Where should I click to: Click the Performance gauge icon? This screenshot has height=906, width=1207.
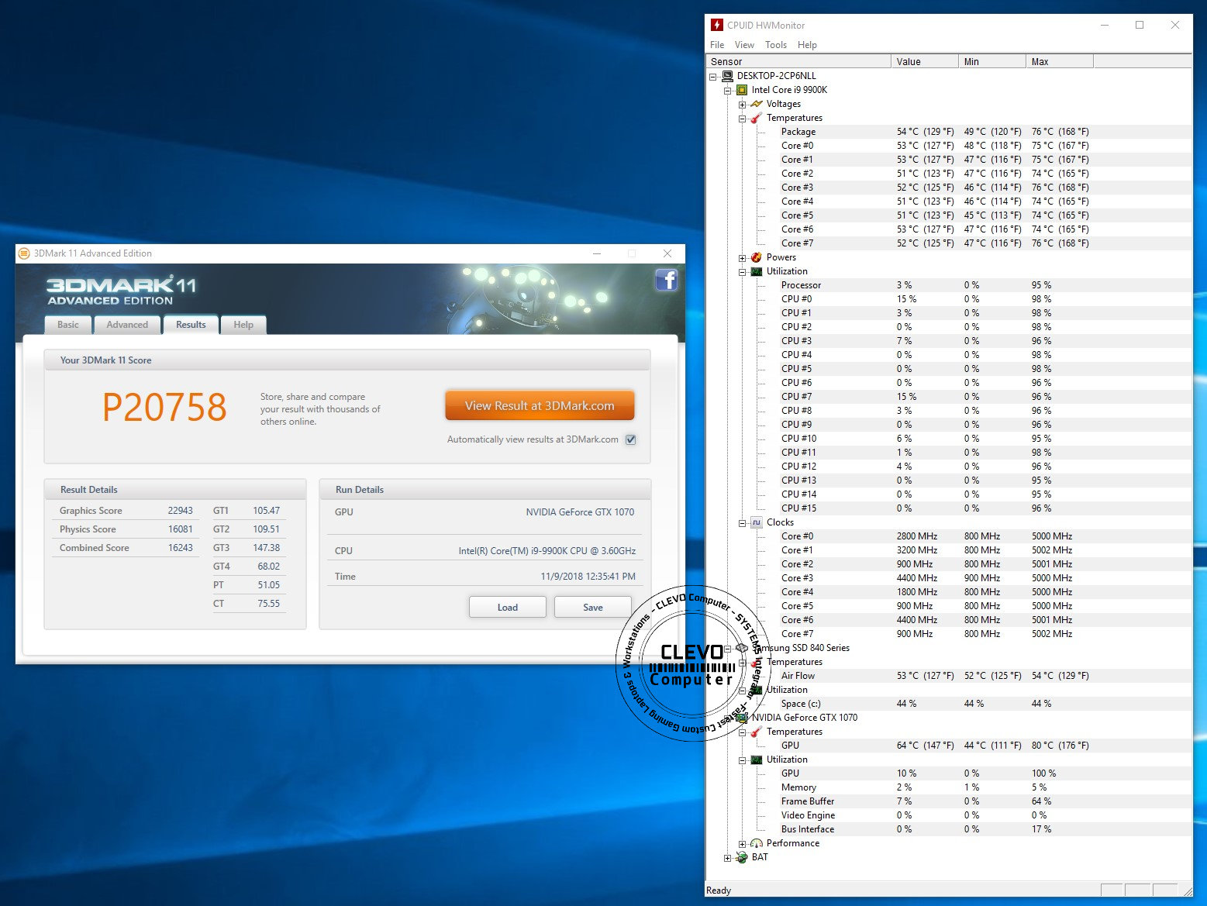point(757,843)
